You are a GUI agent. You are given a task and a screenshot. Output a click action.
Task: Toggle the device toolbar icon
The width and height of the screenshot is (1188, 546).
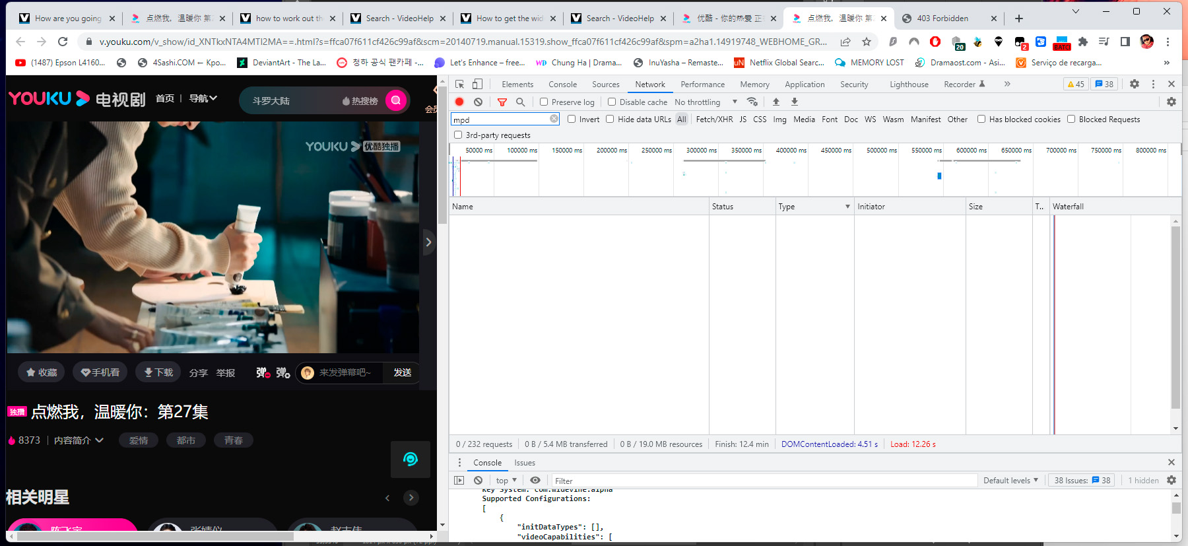[478, 84]
